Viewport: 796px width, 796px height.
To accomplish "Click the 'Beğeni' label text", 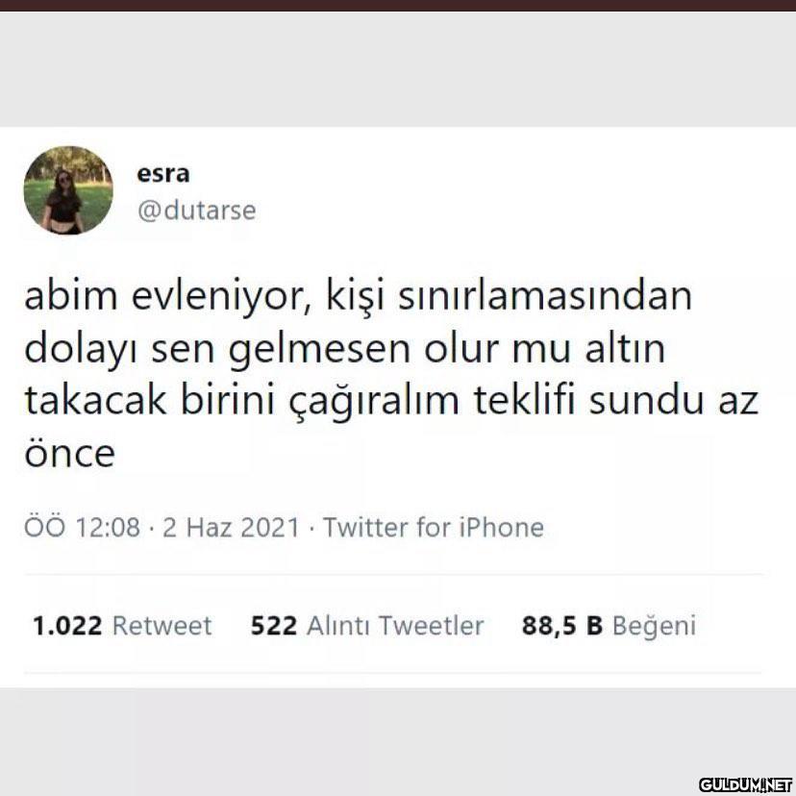I will [x=655, y=627].
